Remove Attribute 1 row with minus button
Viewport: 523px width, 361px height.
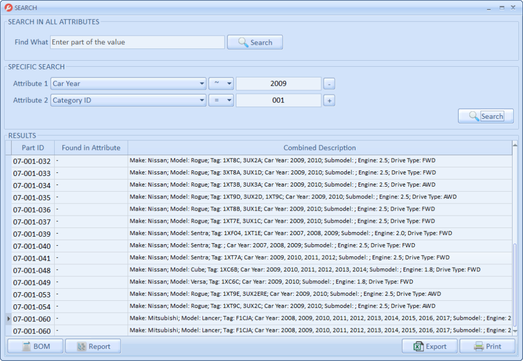tap(329, 84)
